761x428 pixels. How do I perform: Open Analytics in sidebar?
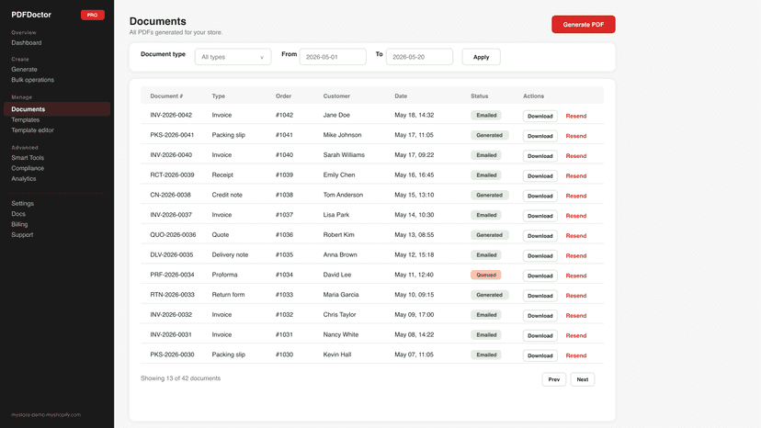(24, 178)
